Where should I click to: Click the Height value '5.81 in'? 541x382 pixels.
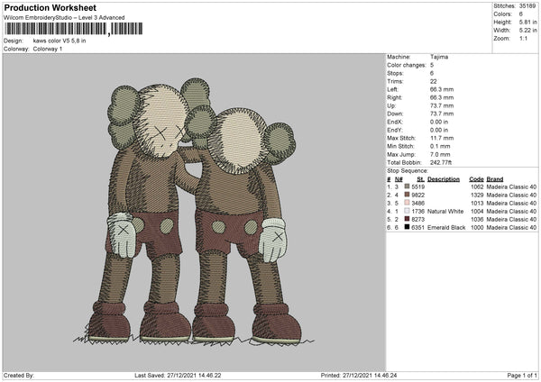click(x=527, y=22)
